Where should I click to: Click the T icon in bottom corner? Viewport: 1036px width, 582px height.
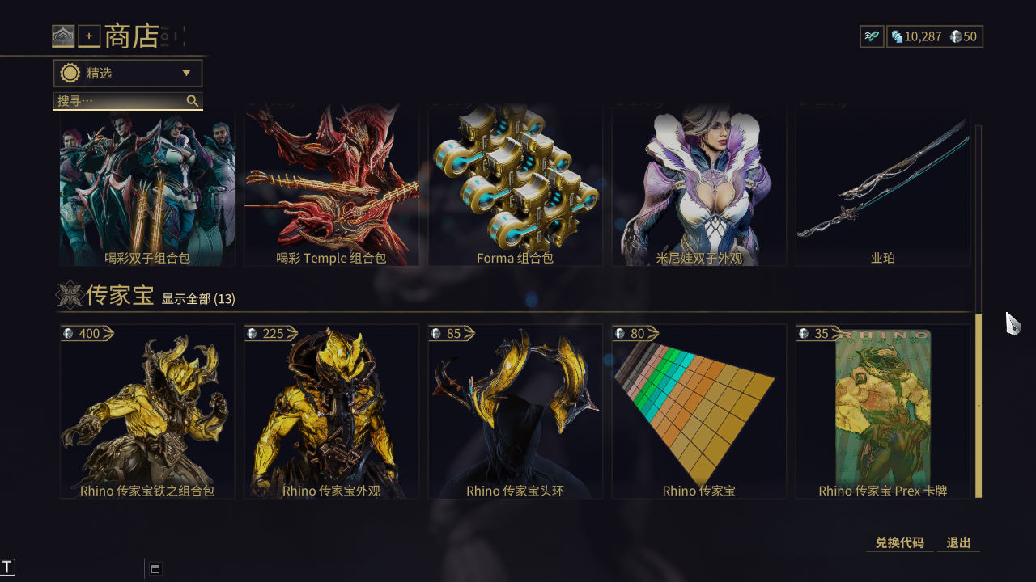8,567
